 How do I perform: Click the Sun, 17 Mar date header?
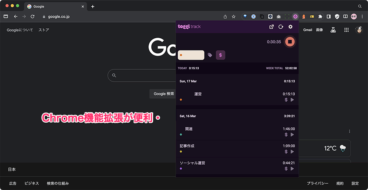[188, 81]
